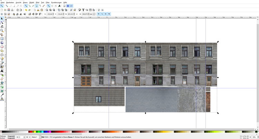The image size is (259, 139).
Task: Toggle the scale stroke width affect button
Action: point(98,14)
